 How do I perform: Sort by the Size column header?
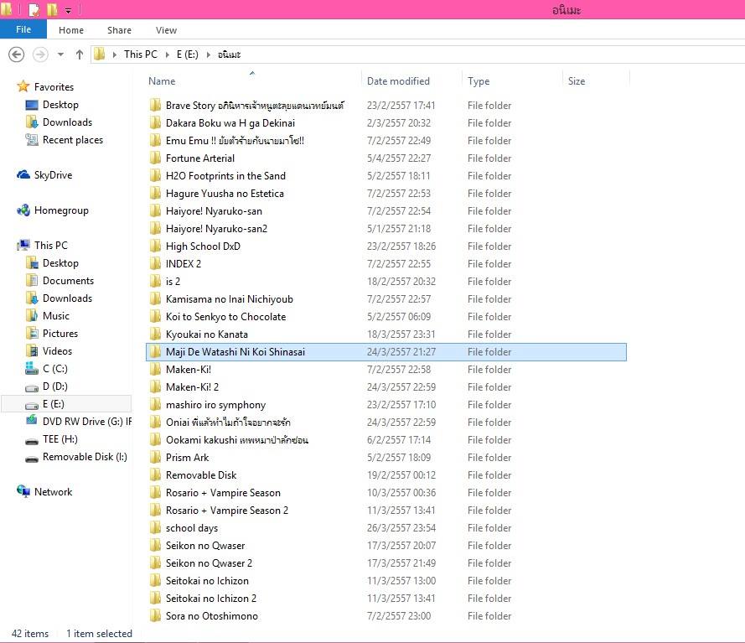(577, 80)
